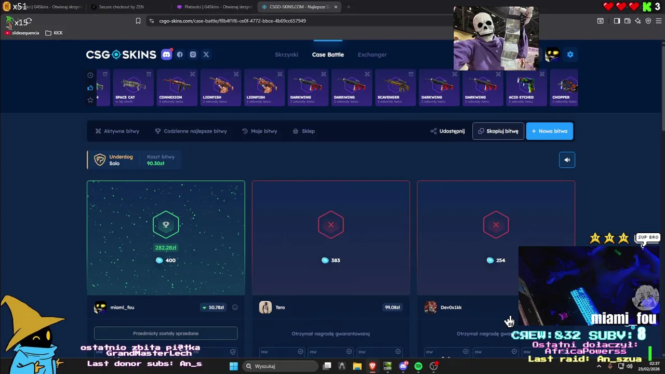
Task: Show best drops with thumbs-up icon
Action: [90, 88]
